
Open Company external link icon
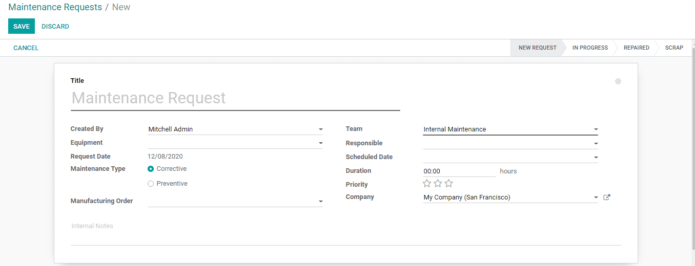(607, 197)
